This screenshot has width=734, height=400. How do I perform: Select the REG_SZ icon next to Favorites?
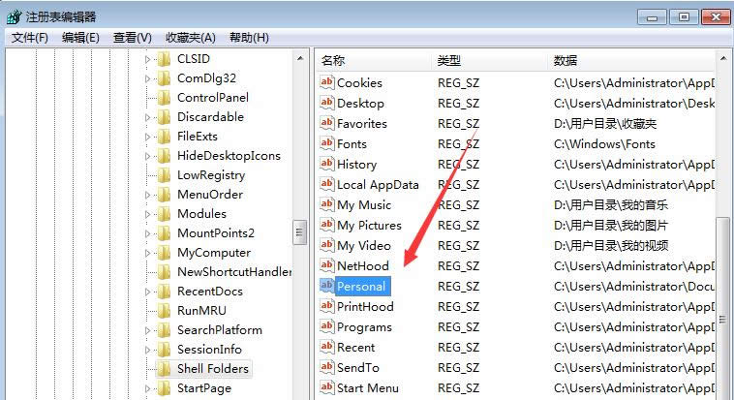pos(326,124)
